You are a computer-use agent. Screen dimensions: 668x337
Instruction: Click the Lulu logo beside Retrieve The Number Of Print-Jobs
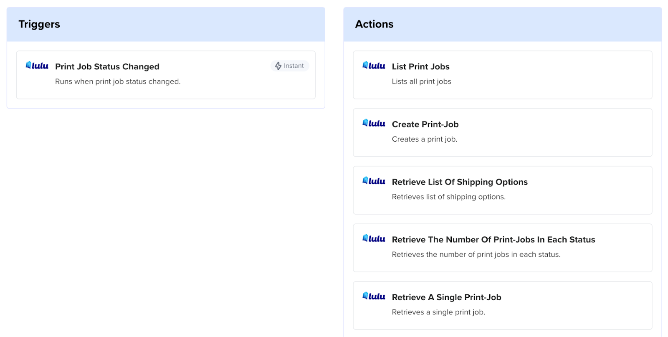tap(374, 238)
